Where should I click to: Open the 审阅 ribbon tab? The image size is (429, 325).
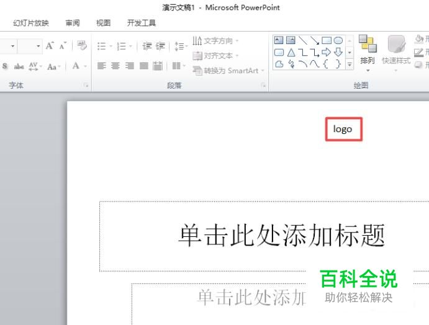[x=73, y=23]
